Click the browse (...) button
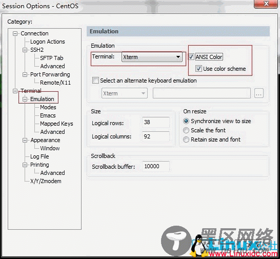This screenshot has width=280, height=259. (x=259, y=93)
